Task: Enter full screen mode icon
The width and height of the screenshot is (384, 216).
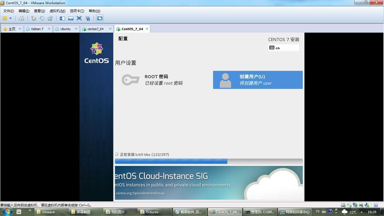Action: [x=79, y=18]
